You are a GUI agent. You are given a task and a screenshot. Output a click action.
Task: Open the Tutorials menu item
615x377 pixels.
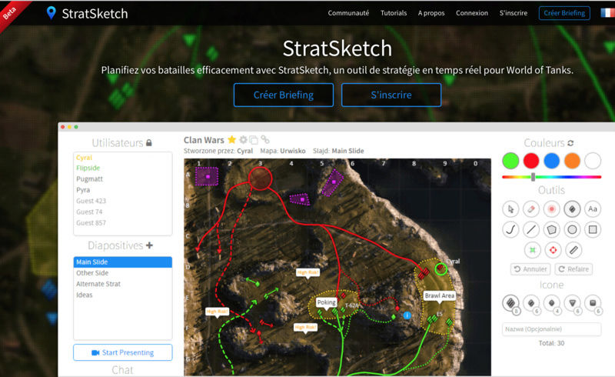(x=394, y=13)
